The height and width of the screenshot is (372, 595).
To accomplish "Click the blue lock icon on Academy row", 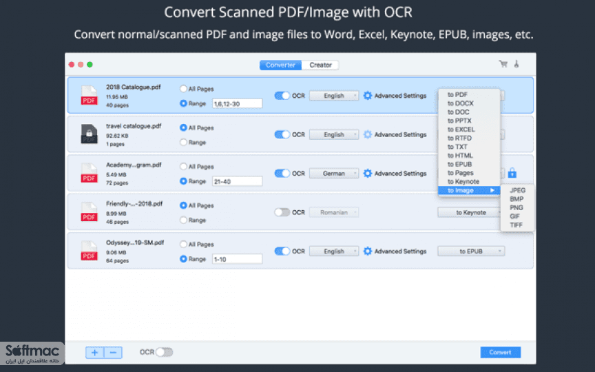I will (x=512, y=173).
